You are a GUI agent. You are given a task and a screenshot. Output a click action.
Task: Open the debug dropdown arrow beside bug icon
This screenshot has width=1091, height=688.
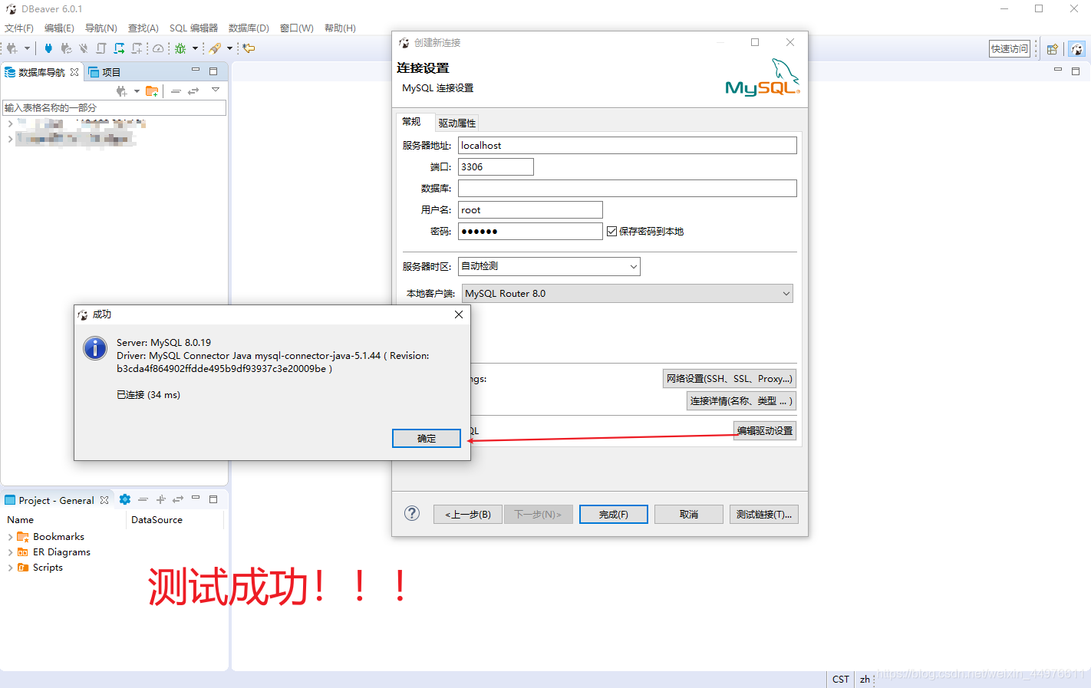(x=195, y=48)
